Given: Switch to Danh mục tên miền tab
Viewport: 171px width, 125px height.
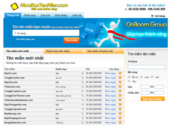Looking at the screenshot, I should [64, 51].
